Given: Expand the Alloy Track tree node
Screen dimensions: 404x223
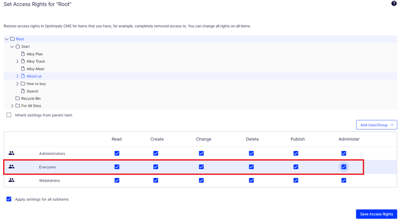Looking at the screenshot, I should tap(17, 61).
